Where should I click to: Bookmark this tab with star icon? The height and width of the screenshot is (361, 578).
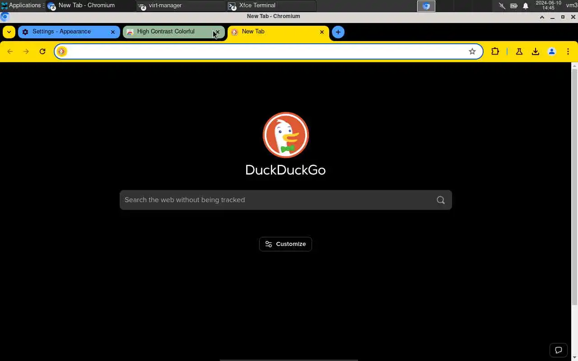pos(472,51)
